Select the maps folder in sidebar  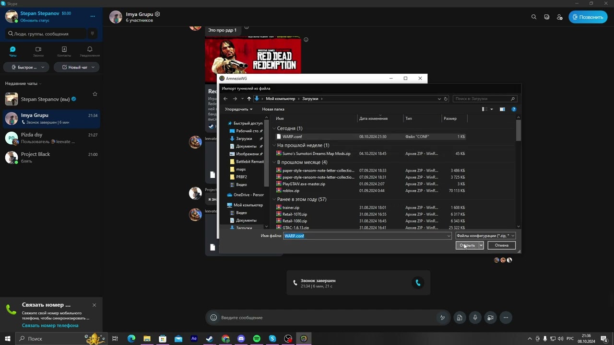(x=241, y=169)
